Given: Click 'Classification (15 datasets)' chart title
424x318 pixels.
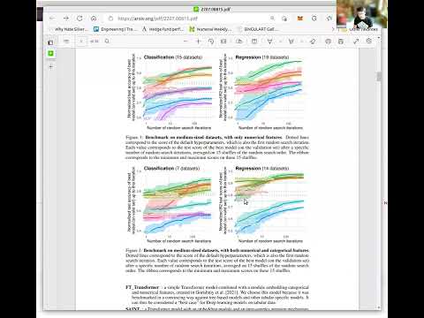Looking at the screenshot, I should (x=173, y=57).
